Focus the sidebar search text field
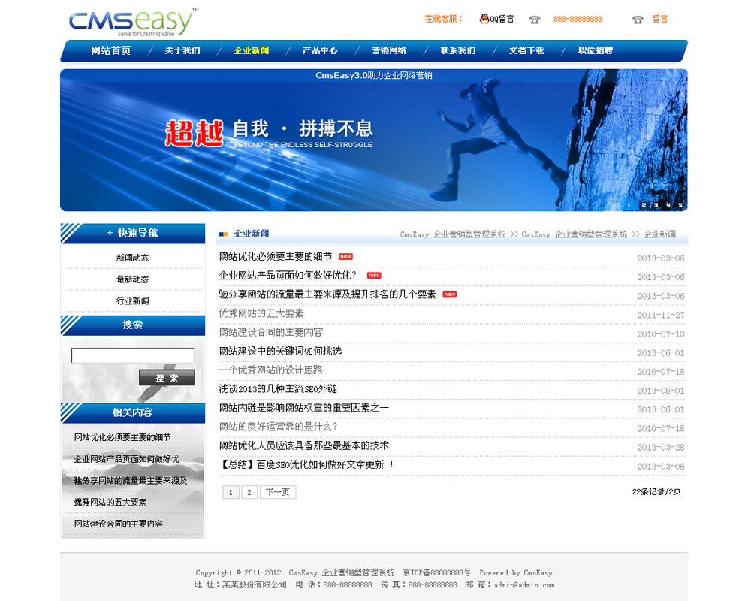 (x=132, y=355)
